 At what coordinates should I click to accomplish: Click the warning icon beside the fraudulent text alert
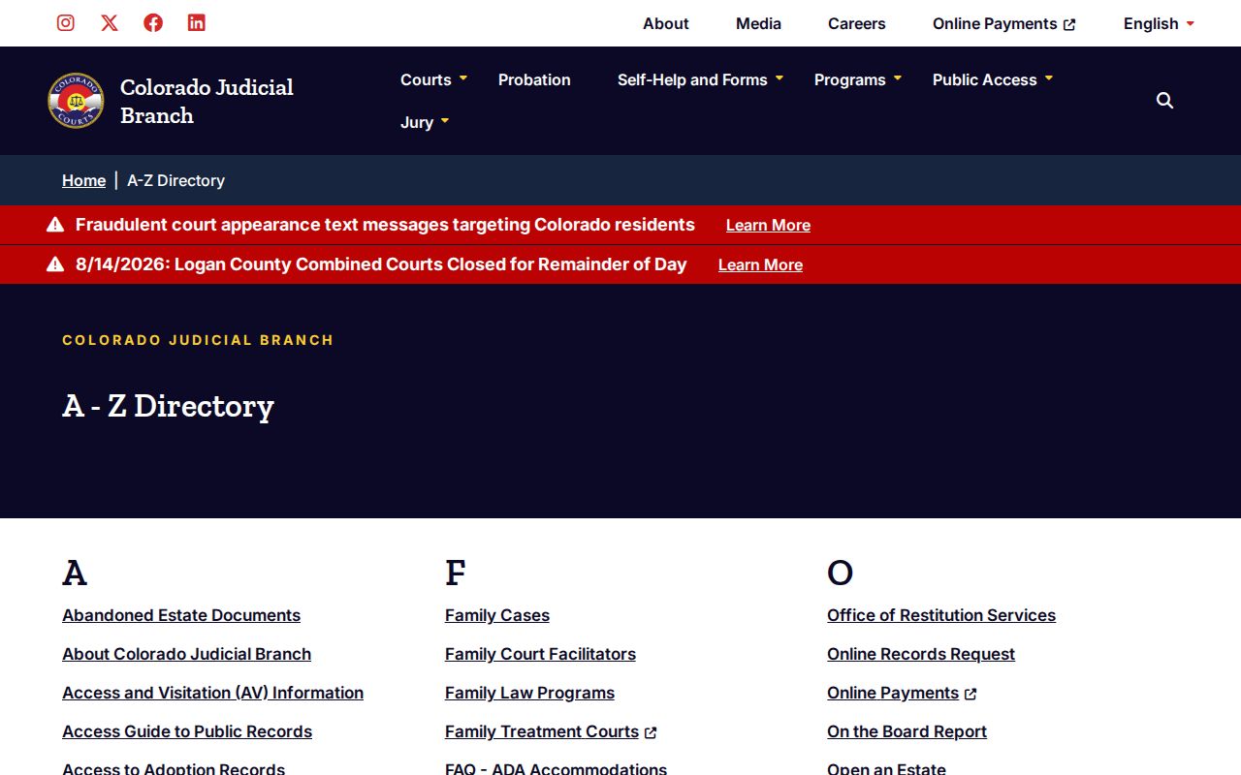[55, 225]
